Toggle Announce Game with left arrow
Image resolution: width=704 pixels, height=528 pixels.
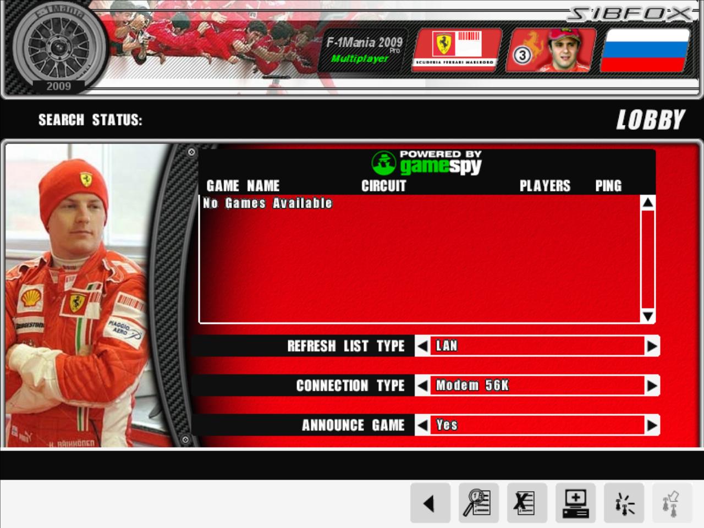(422, 425)
